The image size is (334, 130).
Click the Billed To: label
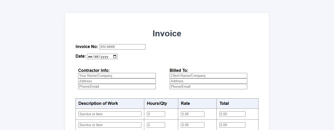coord(179,70)
